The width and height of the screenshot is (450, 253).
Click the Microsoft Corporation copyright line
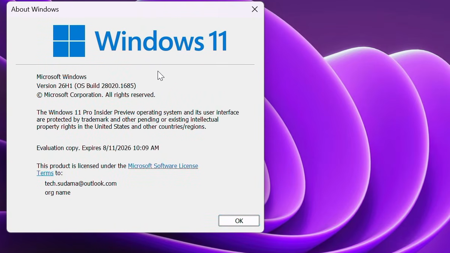pyautogui.click(x=96, y=95)
